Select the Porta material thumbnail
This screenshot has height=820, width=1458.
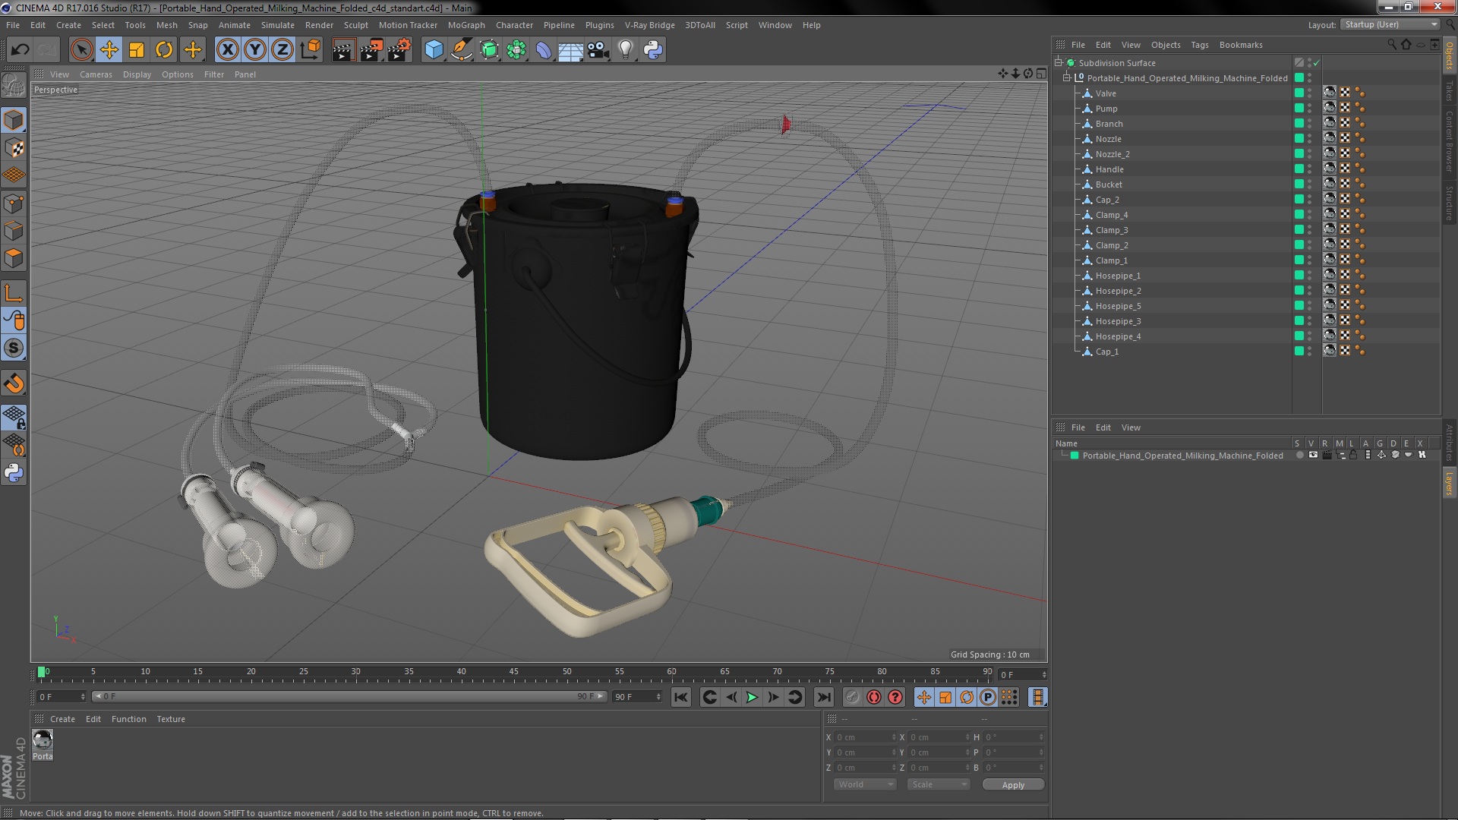pos(43,740)
